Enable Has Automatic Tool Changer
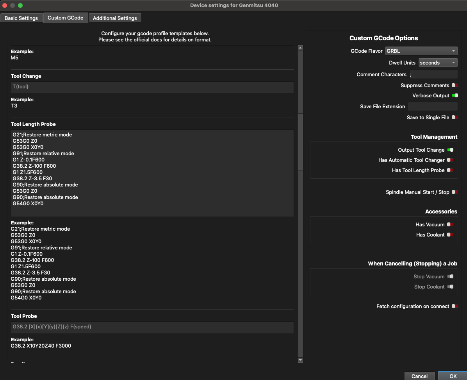This screenshot has height=380, width=467. coord(450,160)
